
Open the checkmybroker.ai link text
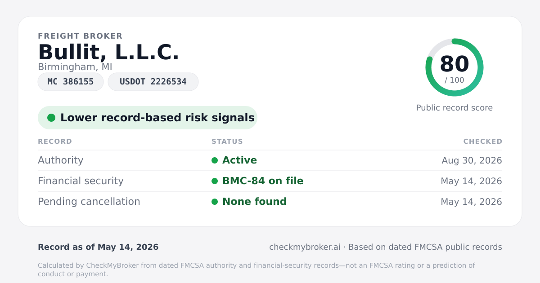coord(305,247)
